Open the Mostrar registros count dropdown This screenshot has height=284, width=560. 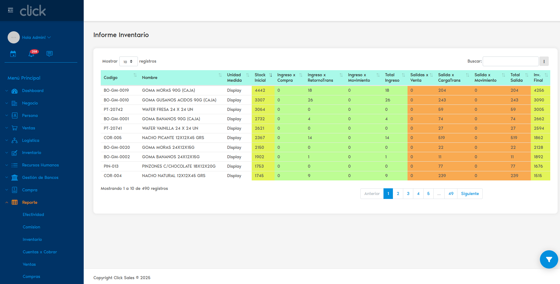click(128, 61)
